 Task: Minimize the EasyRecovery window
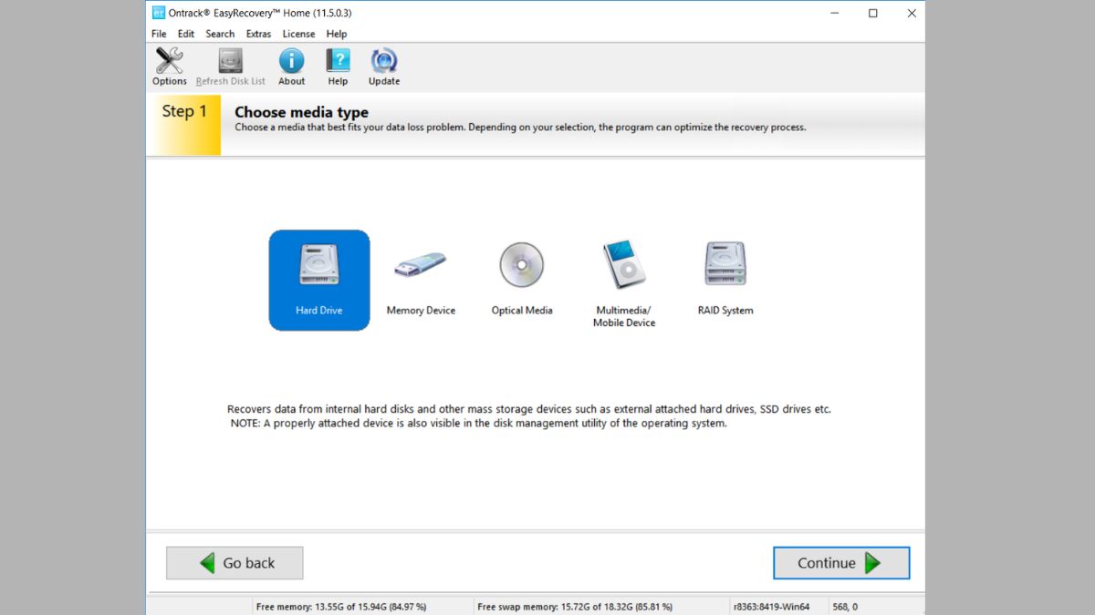(x=834, y=13)
